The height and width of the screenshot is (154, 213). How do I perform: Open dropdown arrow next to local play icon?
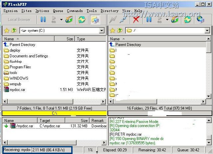click(x=61, y=20)
